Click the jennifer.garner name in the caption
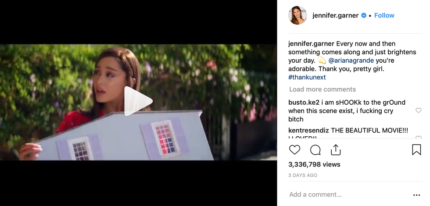Viewport: 430px width, 206px height. pyautogui.click(x=311, y=44)
